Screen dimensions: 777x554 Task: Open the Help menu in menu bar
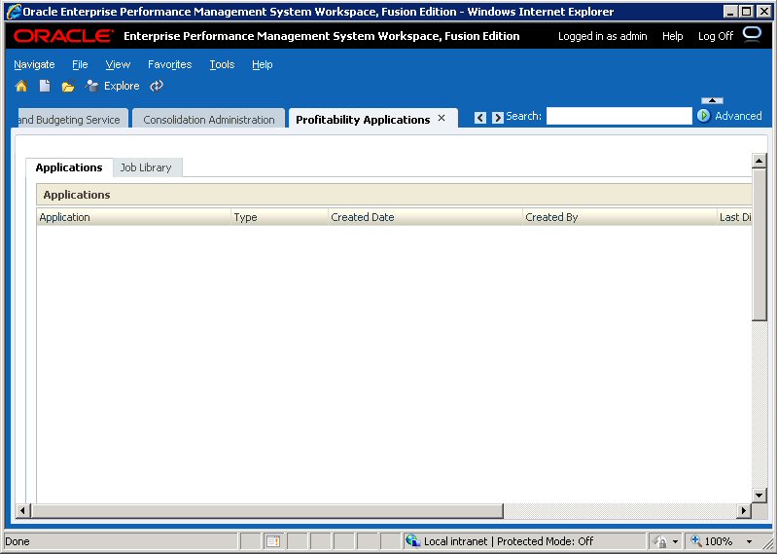[x=263, y=64]
